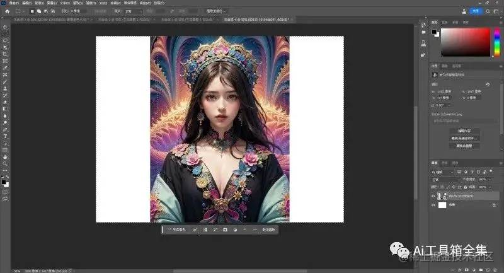This screenshot has width=504, height=273.
Task: Click the smart object layer thumbnail
Action: coord(442,196)
